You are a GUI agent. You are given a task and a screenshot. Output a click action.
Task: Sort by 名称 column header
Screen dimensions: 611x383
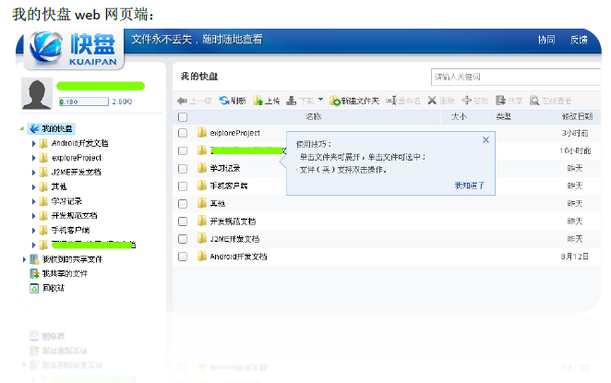pos(313,116)
